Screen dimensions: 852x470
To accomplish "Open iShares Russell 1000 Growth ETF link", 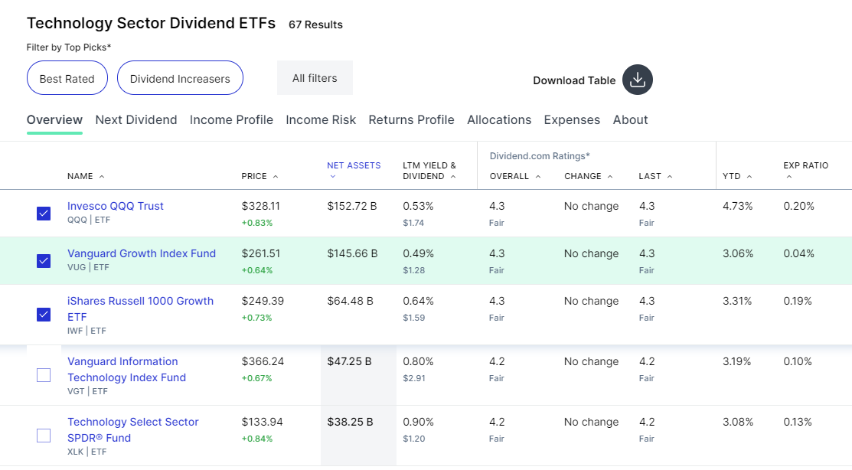I will tap(140, 308).
